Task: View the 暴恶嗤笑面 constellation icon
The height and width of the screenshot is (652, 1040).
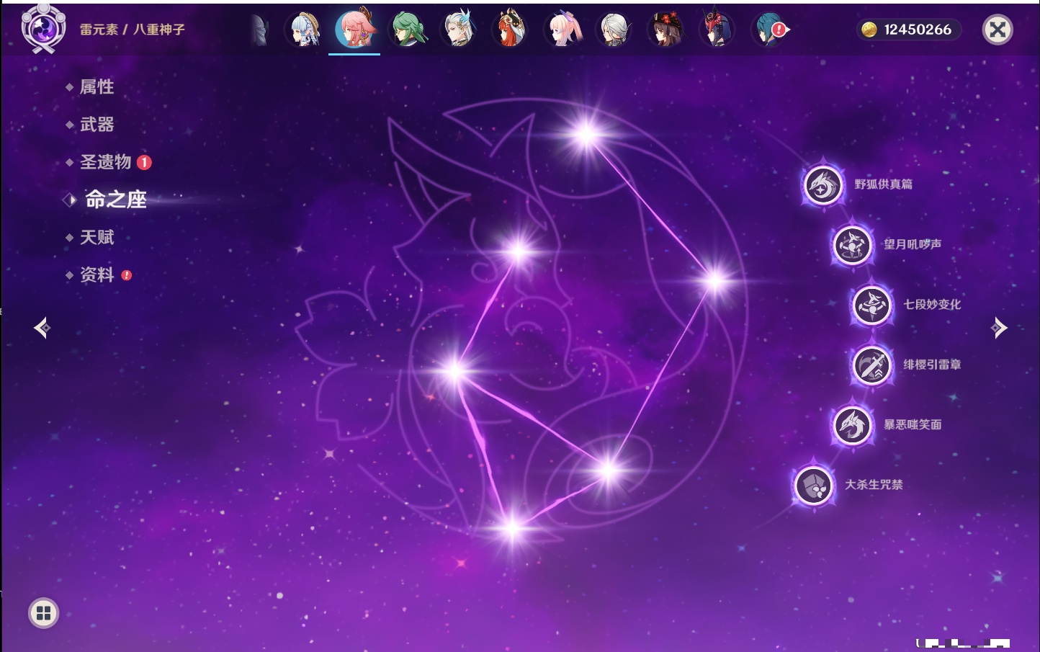Action: pyautogui.click(x=852, y=425)
